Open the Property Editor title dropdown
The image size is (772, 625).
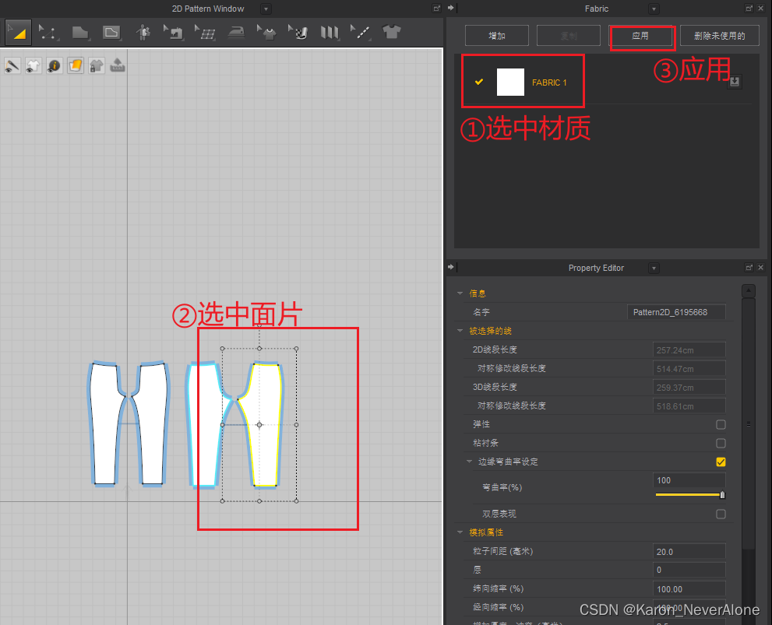(654, 268)
